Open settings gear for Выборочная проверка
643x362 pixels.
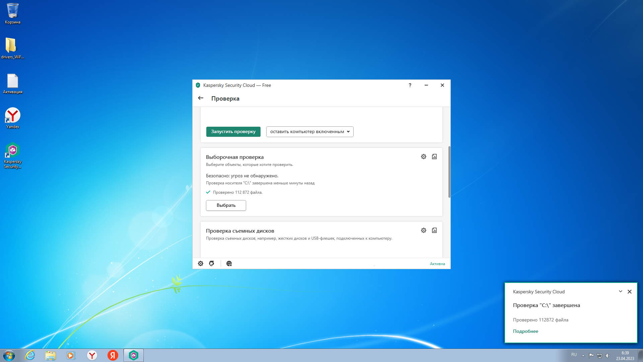(x=424, y=157)
